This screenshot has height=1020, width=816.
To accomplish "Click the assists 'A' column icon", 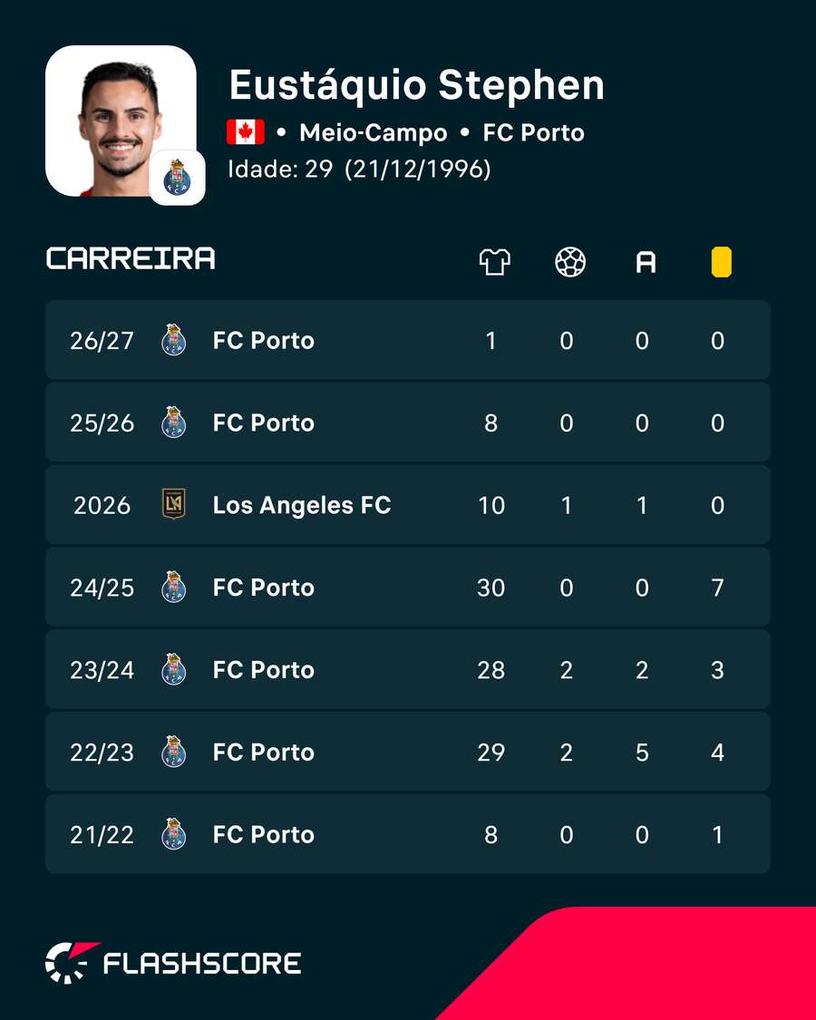I will 646,263.
